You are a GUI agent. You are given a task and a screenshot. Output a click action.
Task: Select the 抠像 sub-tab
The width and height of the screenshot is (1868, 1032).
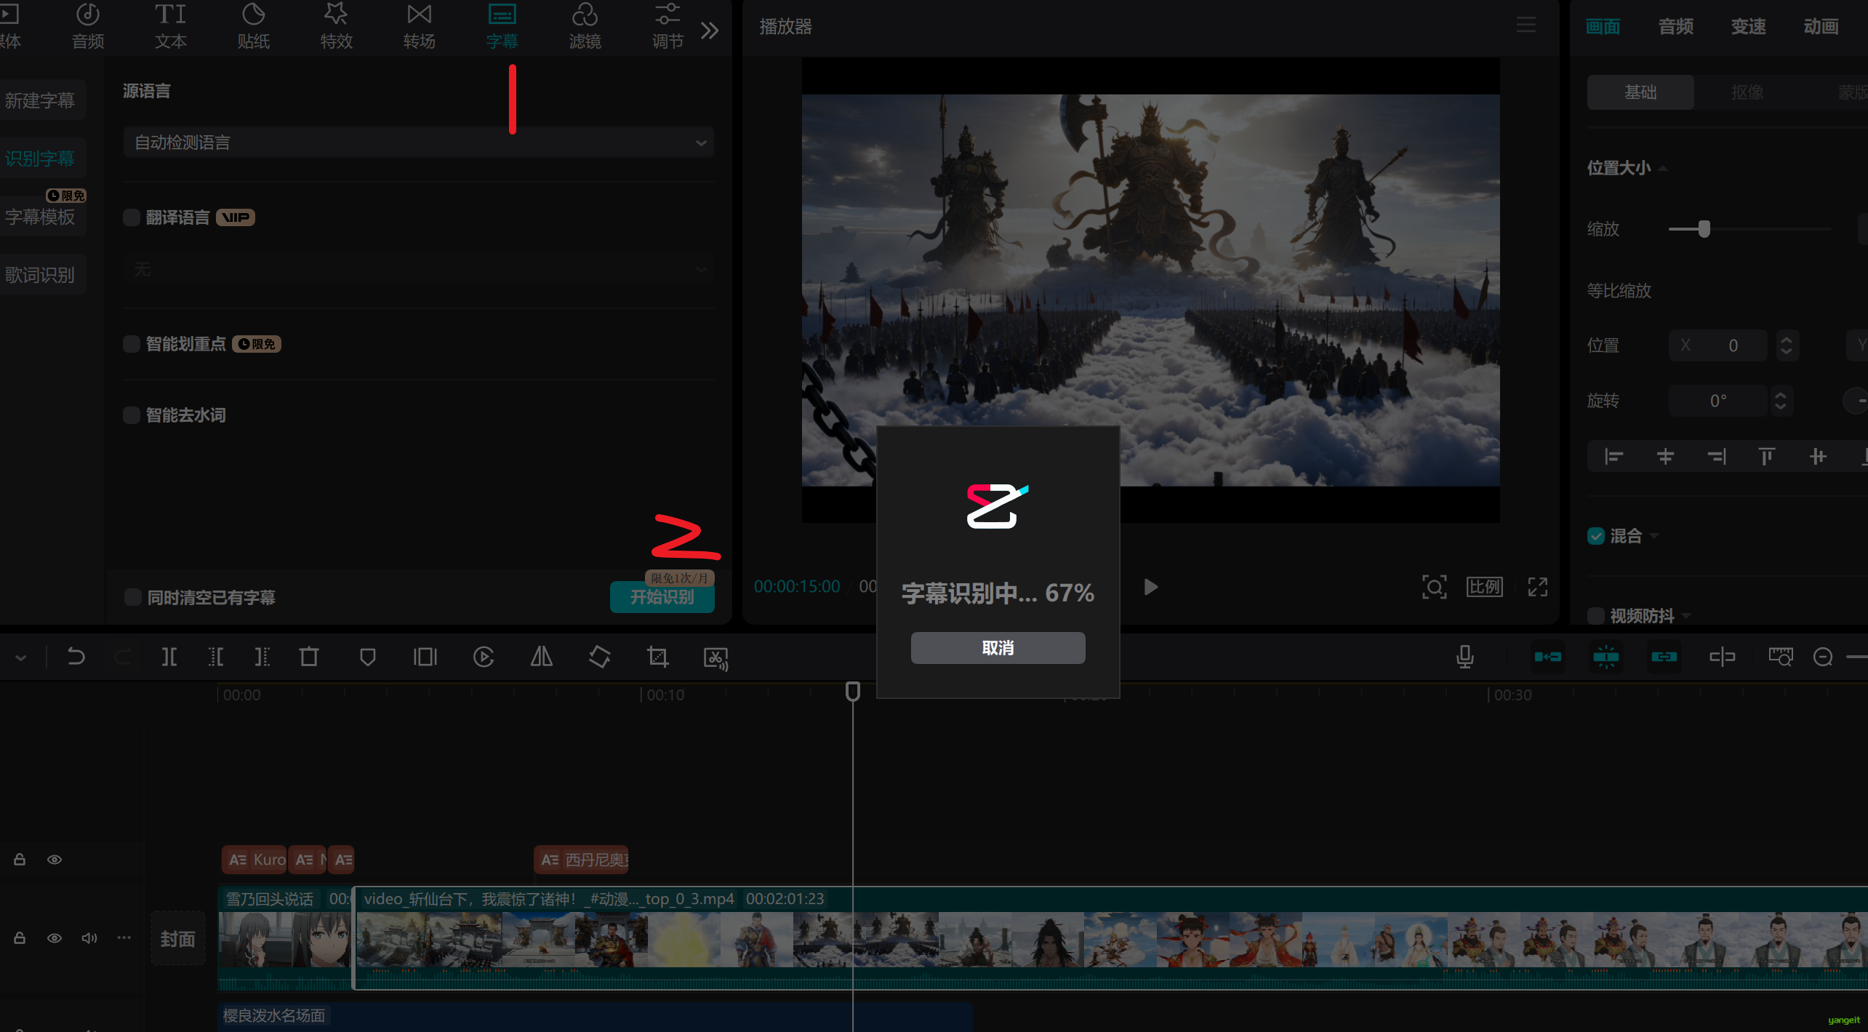tap(1747, 92)
